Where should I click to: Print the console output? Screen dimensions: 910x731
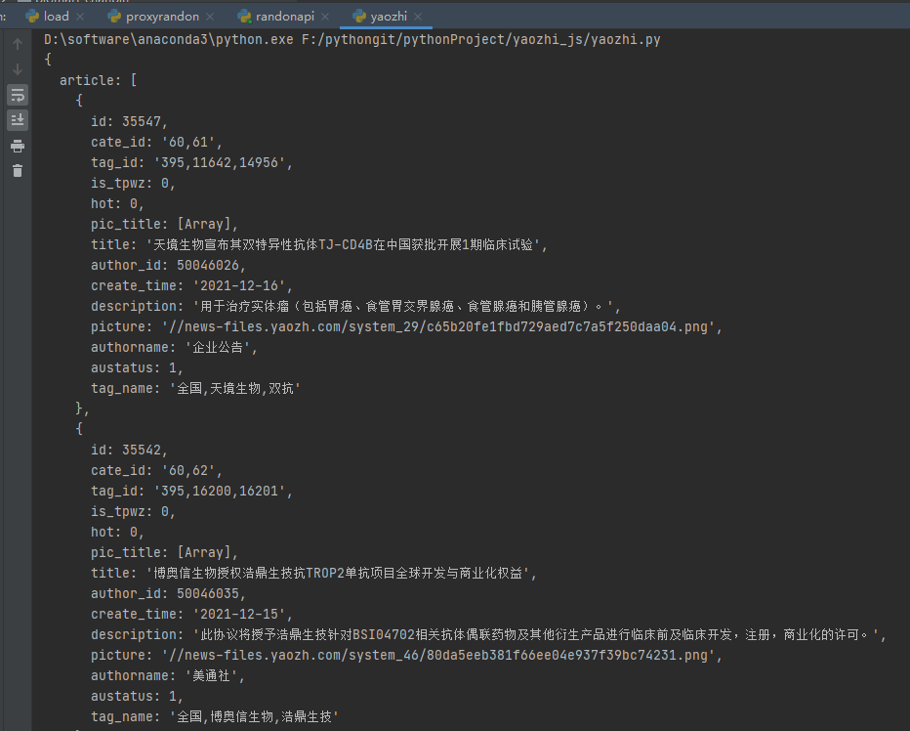pyautogui.click(x=18, y=146)
